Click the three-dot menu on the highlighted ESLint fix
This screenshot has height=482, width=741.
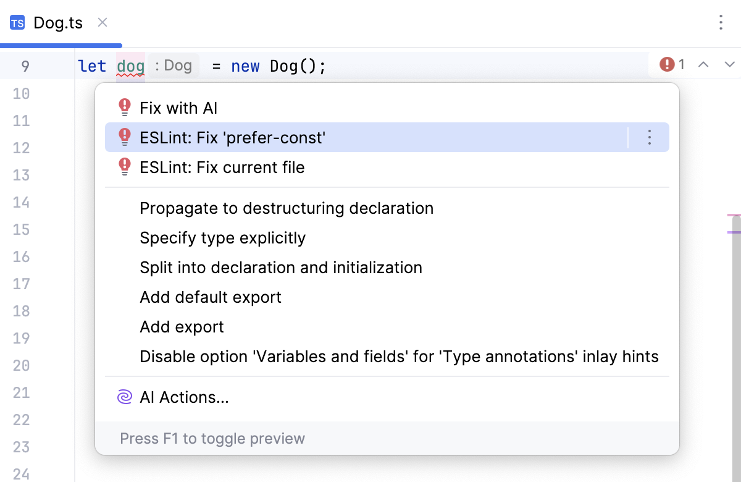click(649, 137)
